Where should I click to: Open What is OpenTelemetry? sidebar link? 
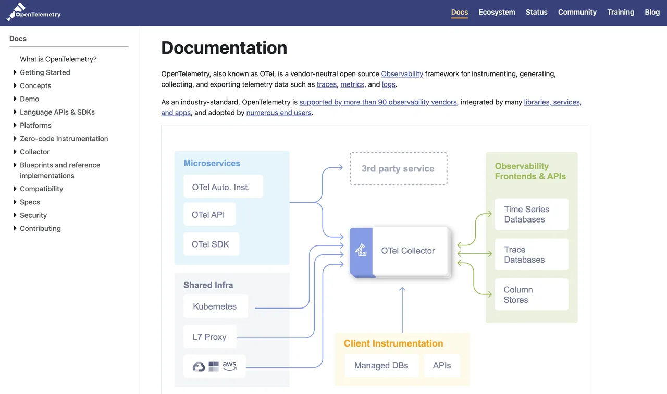click(x=58, y=59)
